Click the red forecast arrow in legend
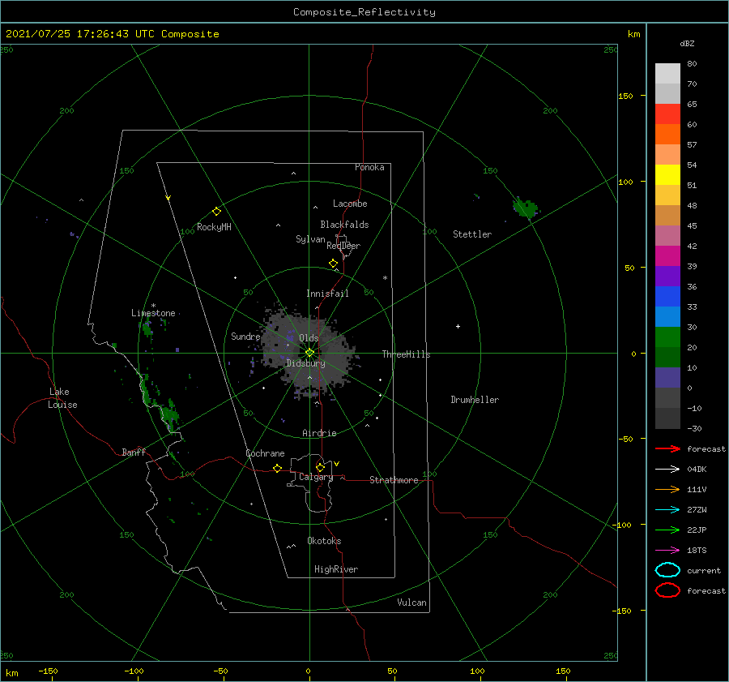This screenshot has width=729, height=682. (x=667, y=448)
